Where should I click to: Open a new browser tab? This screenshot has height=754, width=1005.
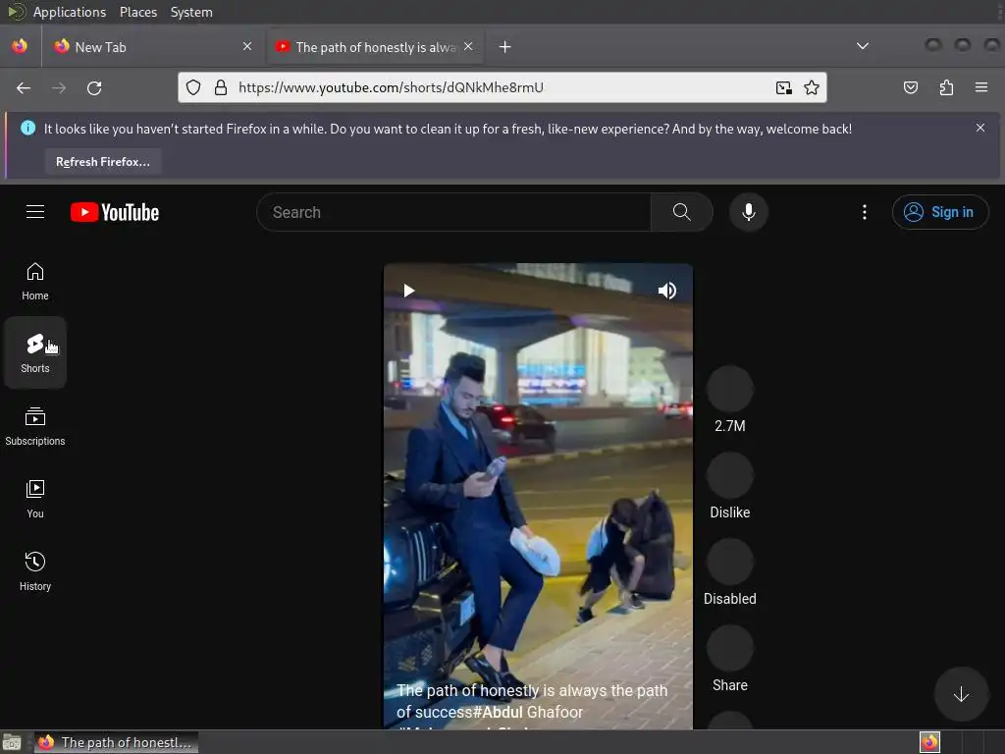pos(505,47)
